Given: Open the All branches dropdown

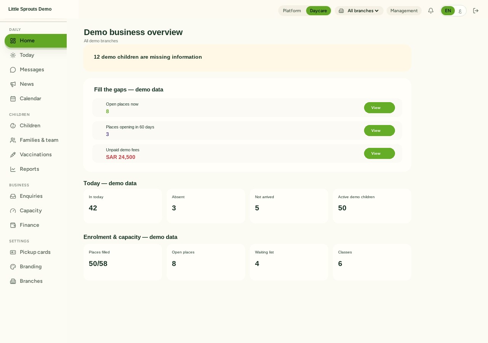Looking at the screenshot, I should pos(359,11).
